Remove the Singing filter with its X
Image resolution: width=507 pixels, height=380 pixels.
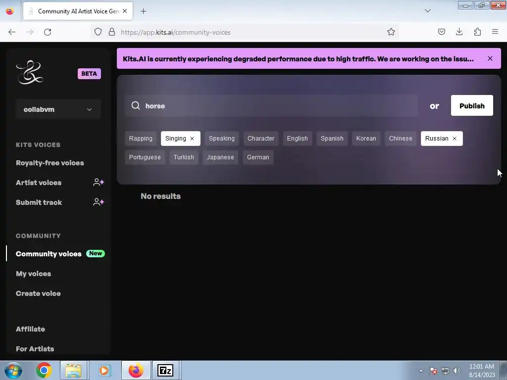point(192,139)
